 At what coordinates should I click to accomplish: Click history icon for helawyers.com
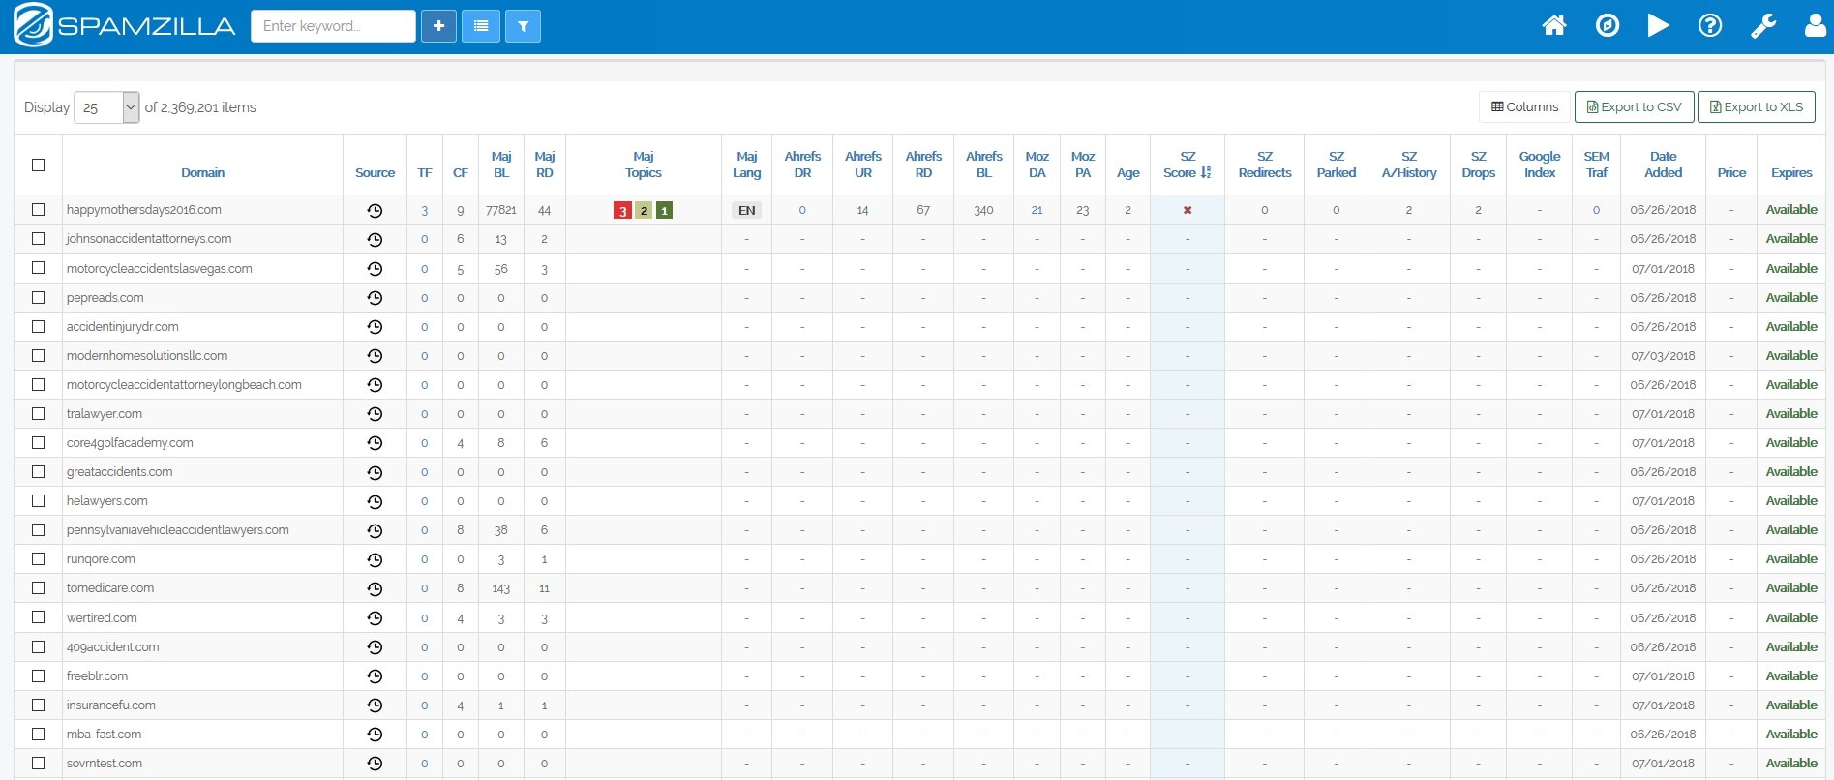(375, 501)
